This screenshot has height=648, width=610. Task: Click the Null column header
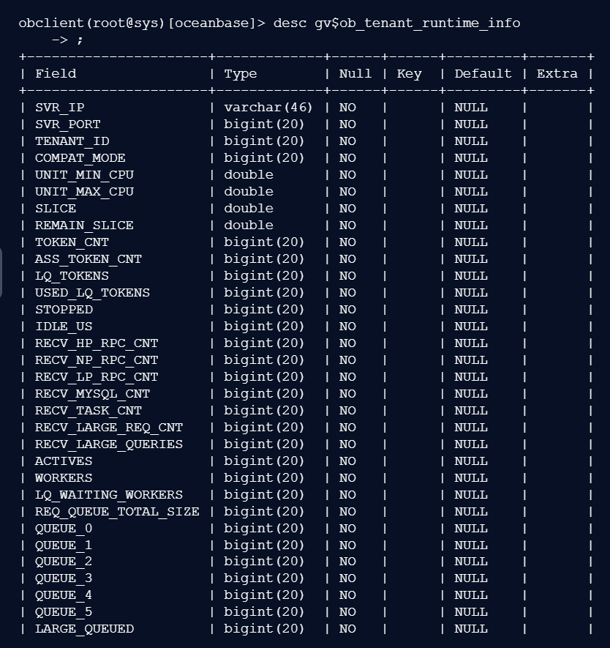click(355, 73)
